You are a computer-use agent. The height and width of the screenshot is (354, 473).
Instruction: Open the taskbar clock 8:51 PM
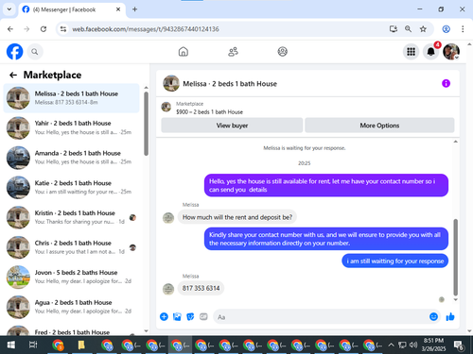tap(433, 345)
